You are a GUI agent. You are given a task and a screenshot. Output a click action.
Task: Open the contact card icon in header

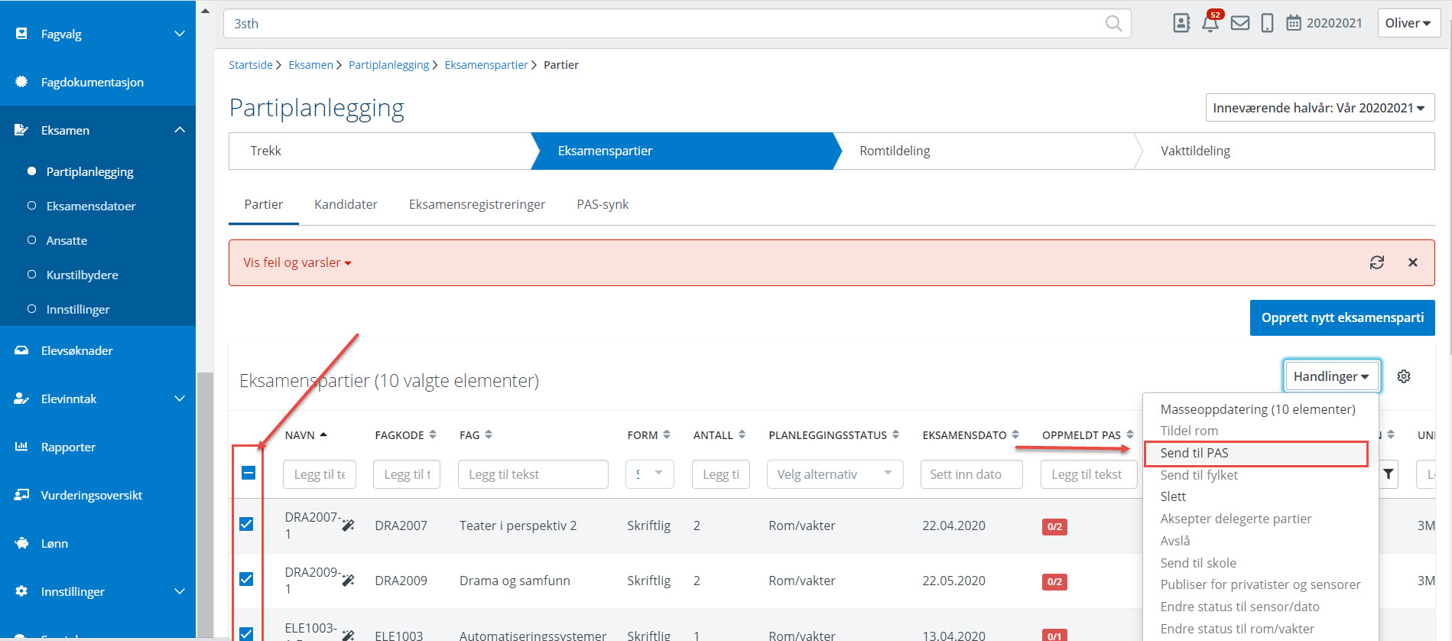1181,23
